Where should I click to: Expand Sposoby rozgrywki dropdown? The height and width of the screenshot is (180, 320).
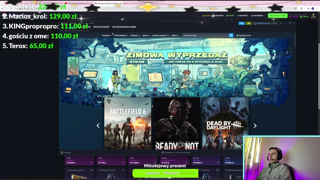pyautogui.click(x=160, y=35)
